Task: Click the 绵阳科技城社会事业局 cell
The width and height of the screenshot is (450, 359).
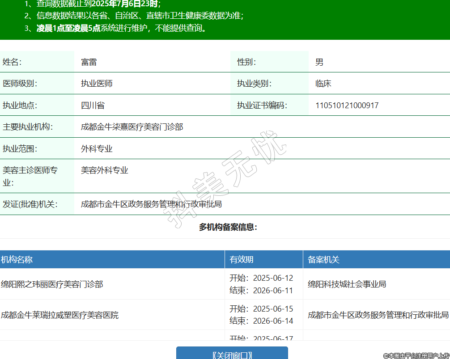Action: click(347, 284)
